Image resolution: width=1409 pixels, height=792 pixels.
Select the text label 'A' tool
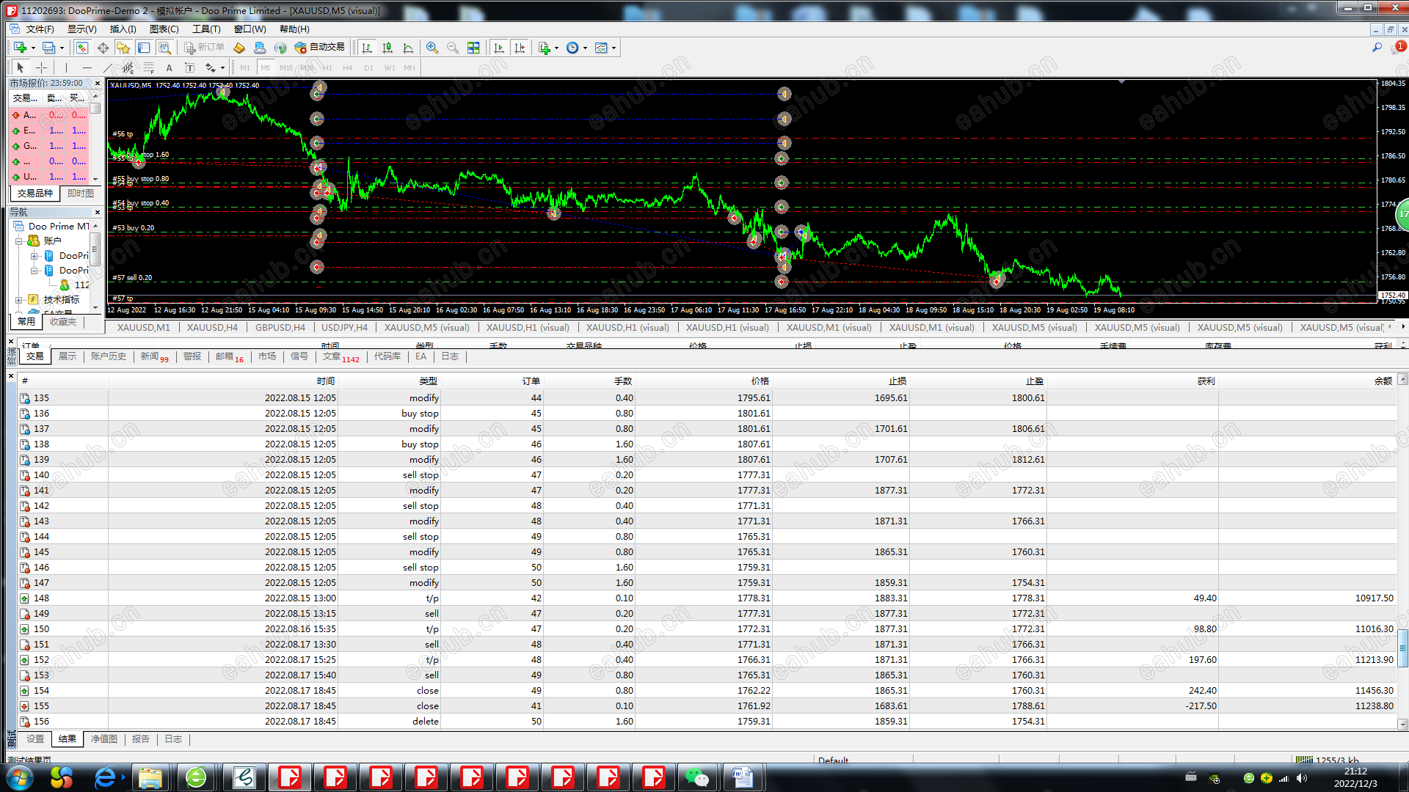click(169, 67)
